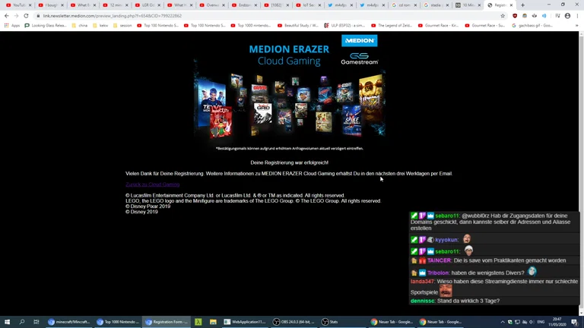
Task: Switch to the stadia Google search tab
Action: [x=437, y=5]
